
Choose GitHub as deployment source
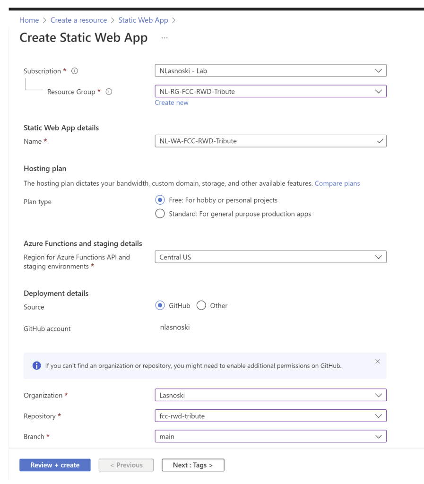pos(160,305)
